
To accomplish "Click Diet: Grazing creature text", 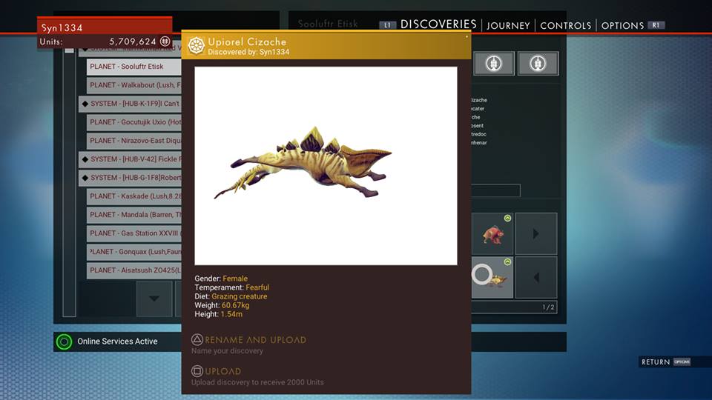I will coord(231,296).
